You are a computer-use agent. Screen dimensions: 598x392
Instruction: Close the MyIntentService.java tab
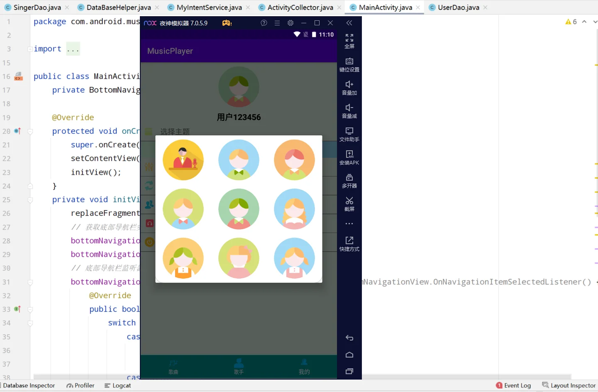click(248, 7)
